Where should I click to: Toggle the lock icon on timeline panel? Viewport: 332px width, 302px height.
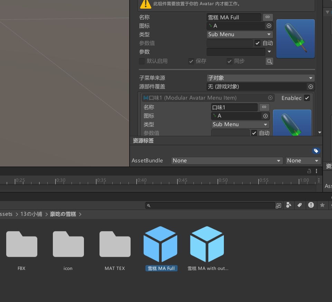(309, 171)
